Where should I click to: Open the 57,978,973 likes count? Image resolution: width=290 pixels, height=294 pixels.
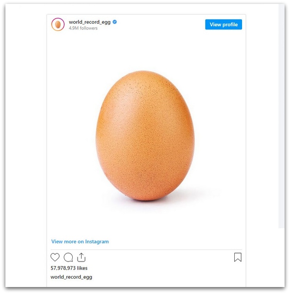point(69,268)
